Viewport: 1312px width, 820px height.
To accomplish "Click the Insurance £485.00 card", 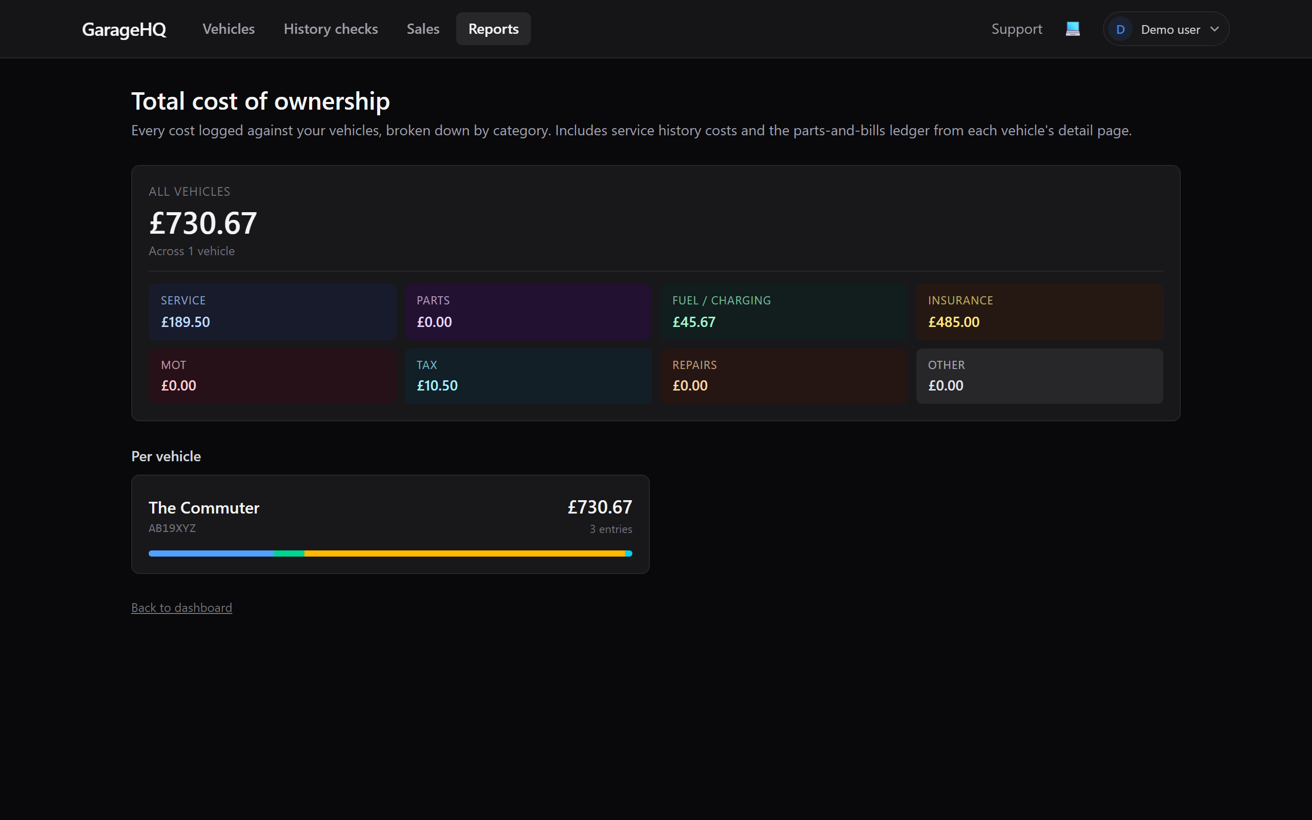I will point(1039,312).
